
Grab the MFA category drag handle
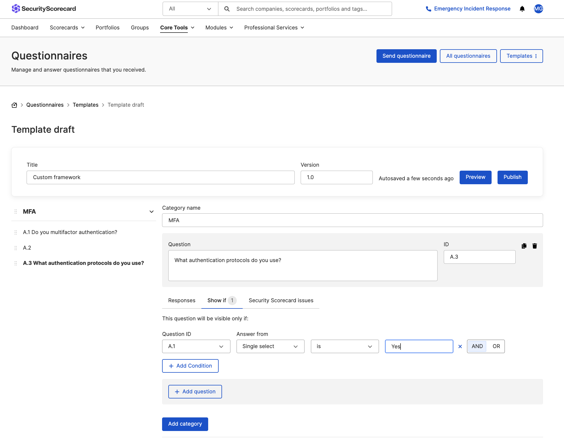[16, 212]
